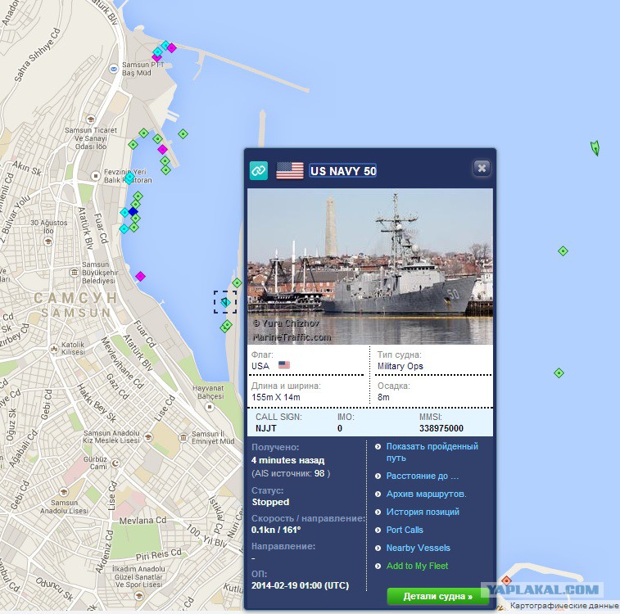Click 'Показать пройденный путь' link
This screenshot has height=614, width=620.
coord(432,452)
